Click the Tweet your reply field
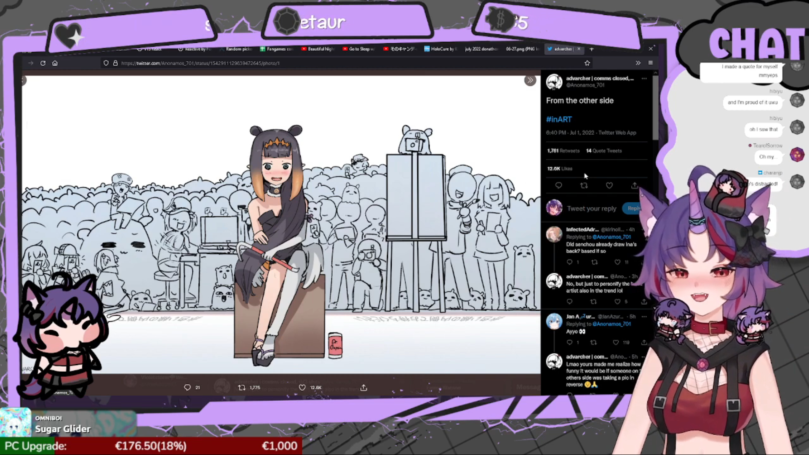 591,208
